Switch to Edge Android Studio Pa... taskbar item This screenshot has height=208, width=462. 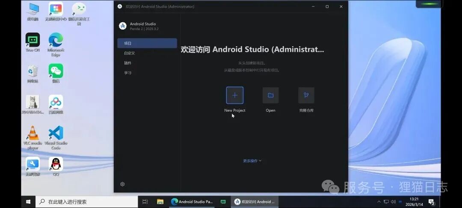pyautogui.click(x=192, y=202)
